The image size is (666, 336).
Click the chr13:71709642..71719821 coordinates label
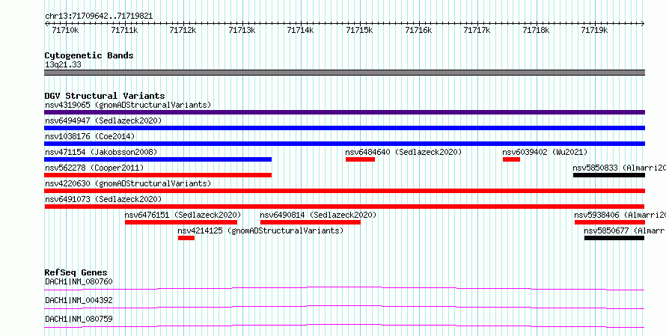click(99, 16)
